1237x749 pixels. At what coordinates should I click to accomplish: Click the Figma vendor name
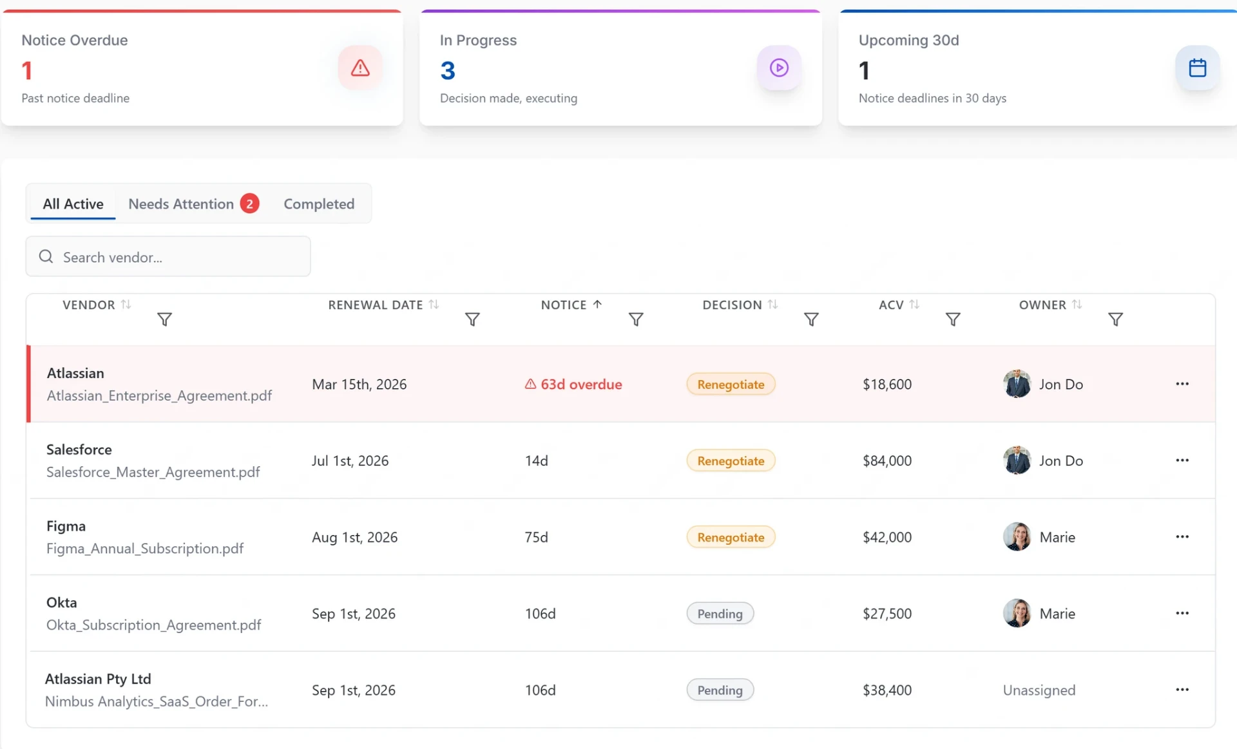click(x=66, y=526)
